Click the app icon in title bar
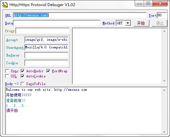The height and width of the screenshot is (137, 170). pyautogui.click(x=5, y=5)
